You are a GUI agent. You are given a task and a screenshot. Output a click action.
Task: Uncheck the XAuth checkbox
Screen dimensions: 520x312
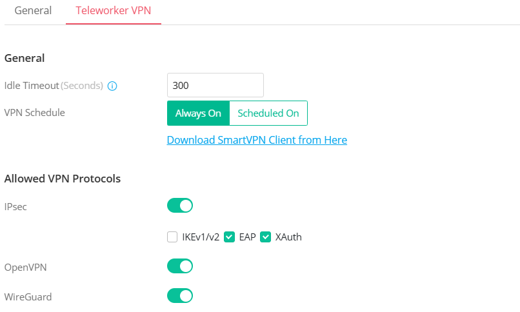point(265,237)
